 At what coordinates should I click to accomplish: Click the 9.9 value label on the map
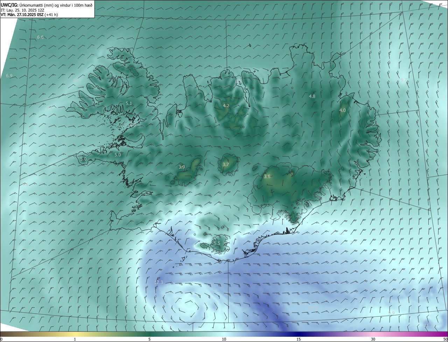pos(391,313)
